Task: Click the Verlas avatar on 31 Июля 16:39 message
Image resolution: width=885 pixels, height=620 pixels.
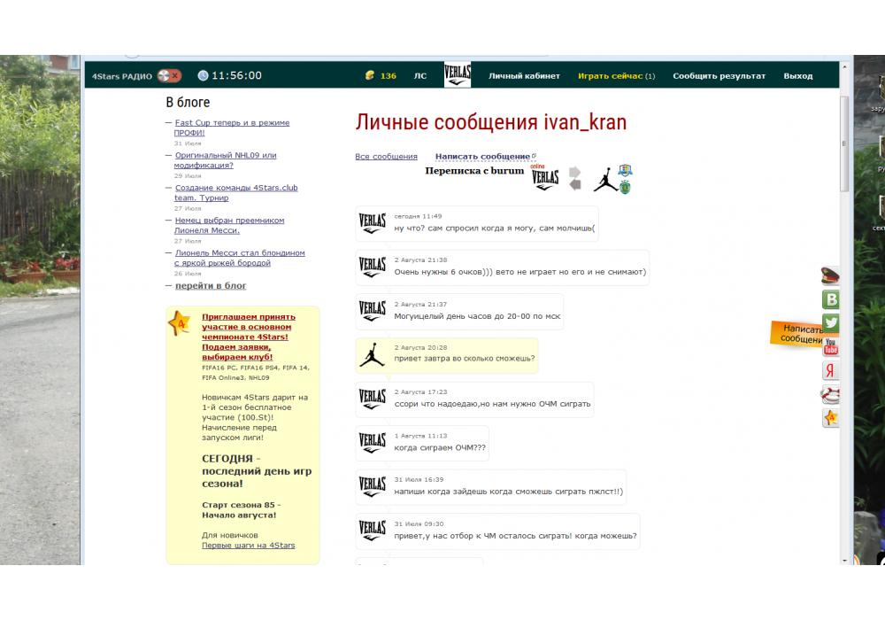Action: tap(373, 486)
